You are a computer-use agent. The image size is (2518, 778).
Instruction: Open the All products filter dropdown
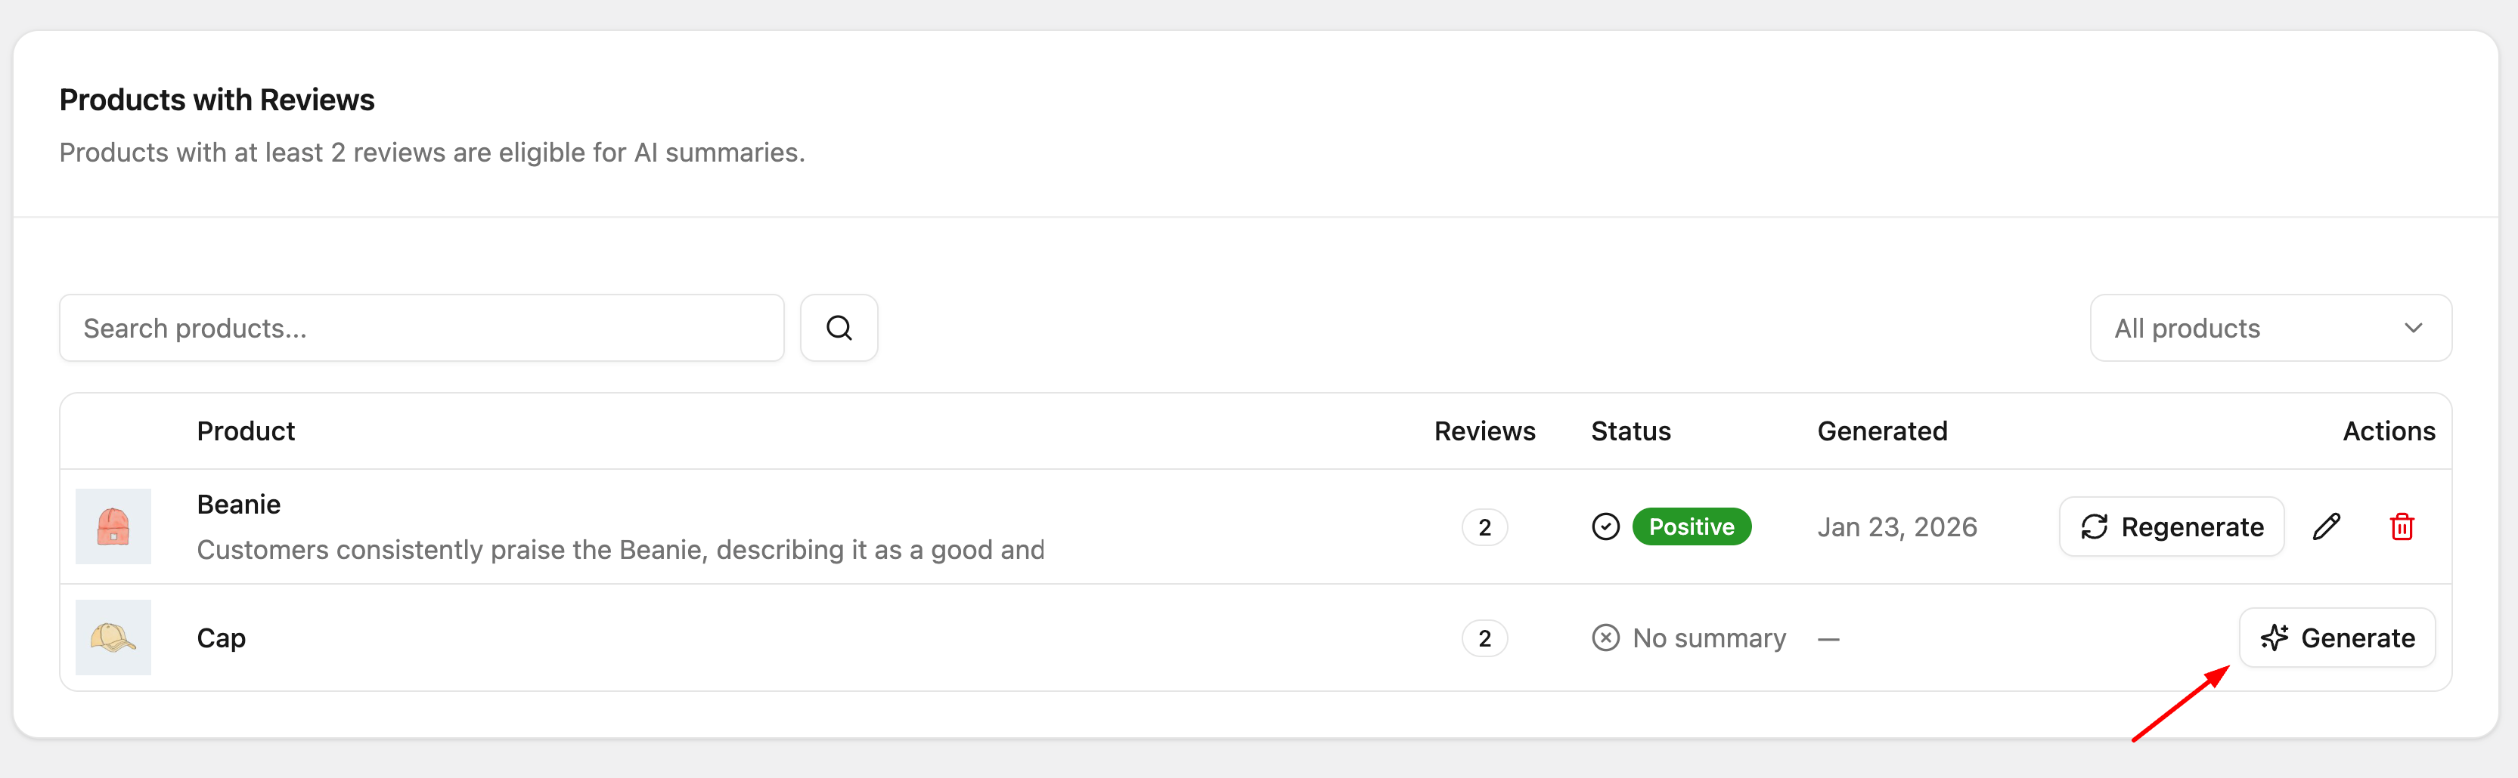click(2270, 328)
